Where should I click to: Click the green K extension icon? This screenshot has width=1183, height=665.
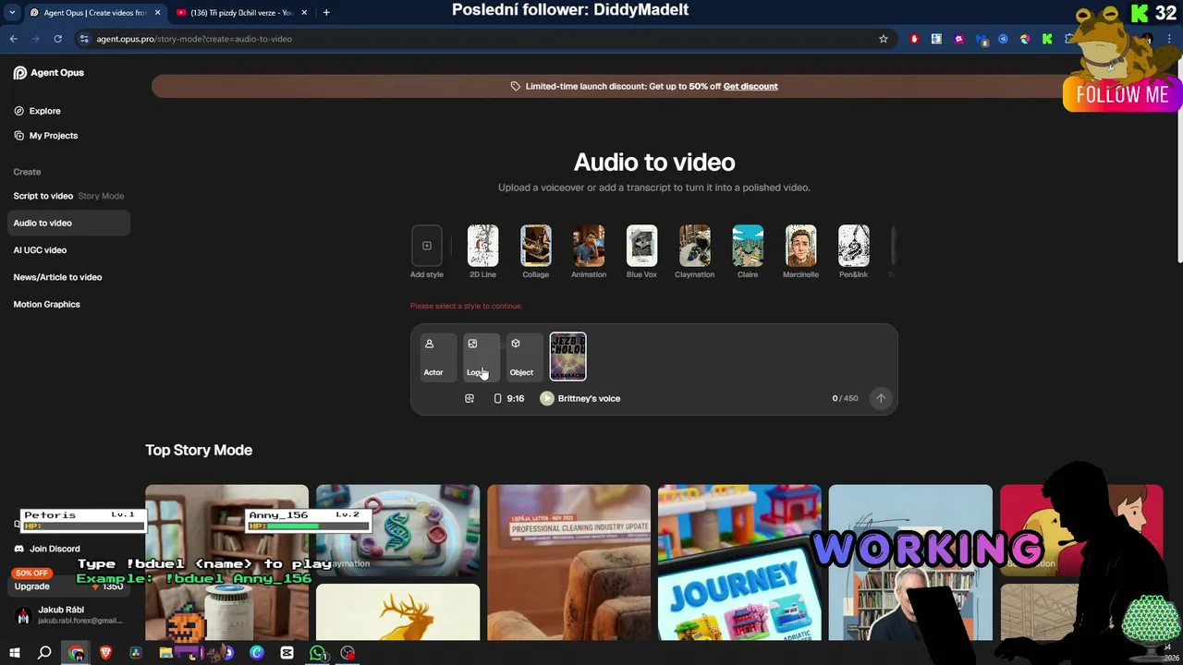pyautogui.click(x=1047, y=39)
